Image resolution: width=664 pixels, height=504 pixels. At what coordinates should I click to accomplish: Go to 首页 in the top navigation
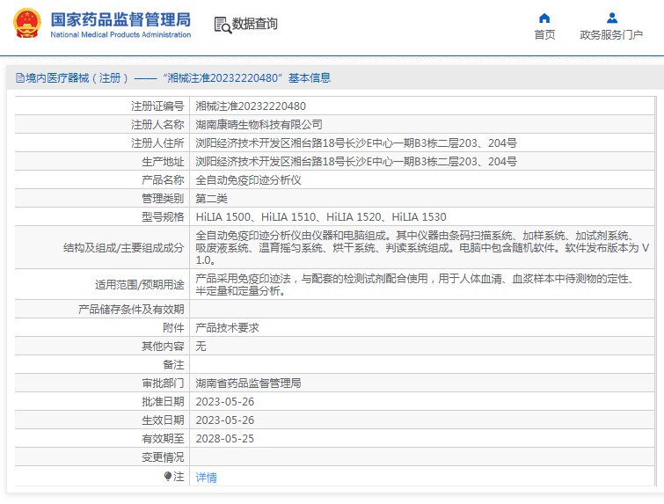[544, 35]
